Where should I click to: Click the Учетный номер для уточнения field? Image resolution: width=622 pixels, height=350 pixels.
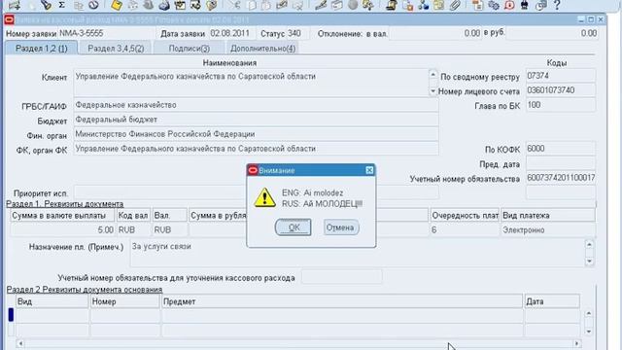point(341,277)
